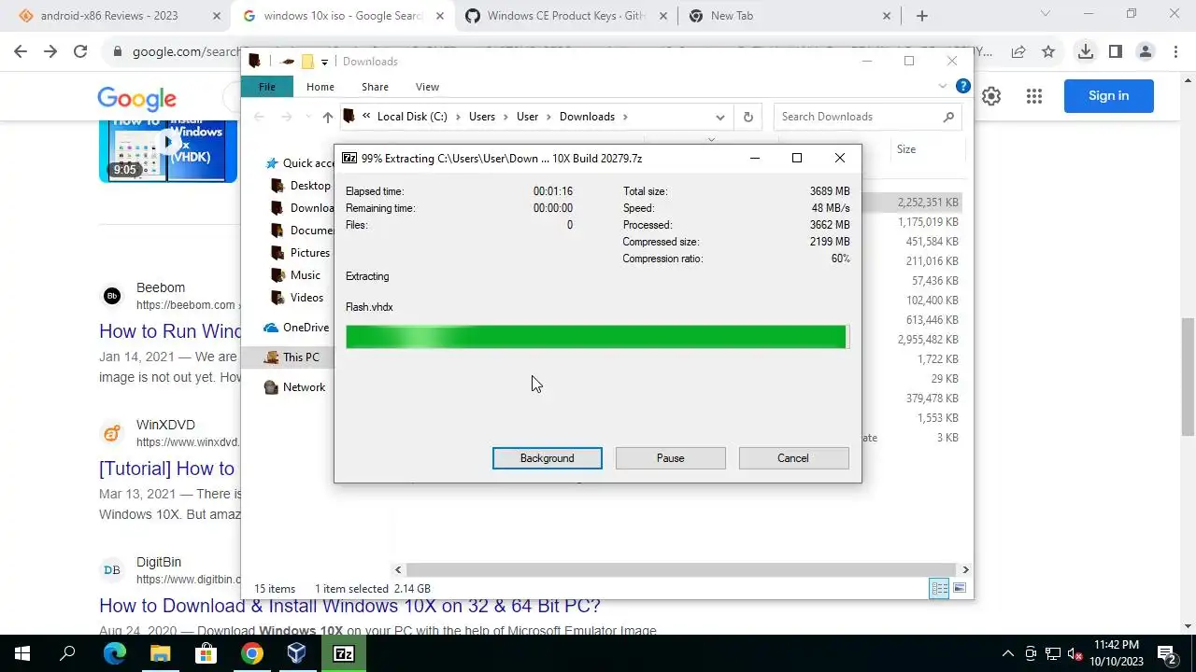
Task: Open address bar history dropdown
Action: point(719,117)
